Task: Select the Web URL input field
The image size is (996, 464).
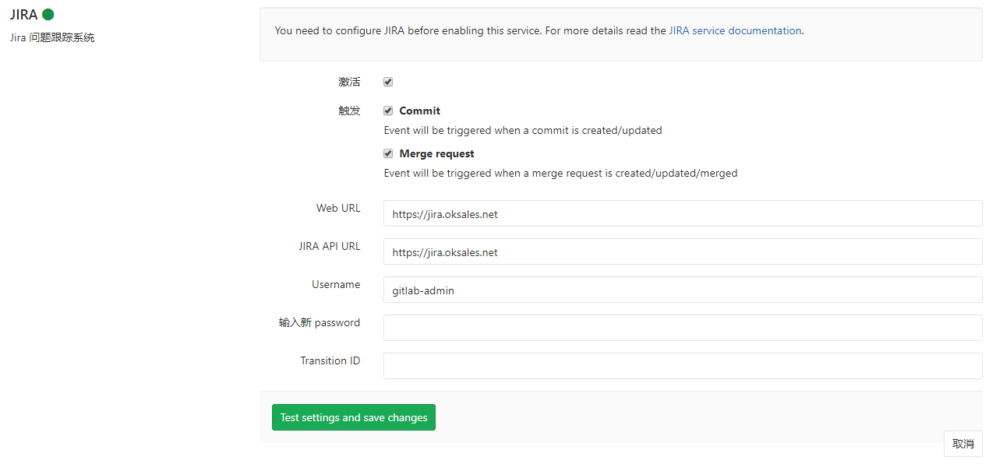Action: coord(682,213)
